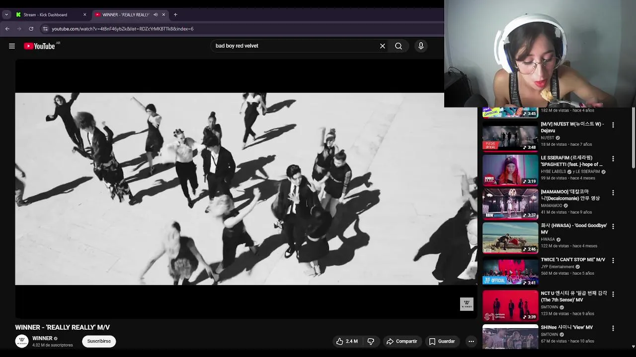Open options for HWASA Good Goodbye video
This screenshot has width=636, height=357.
(613, 226)
